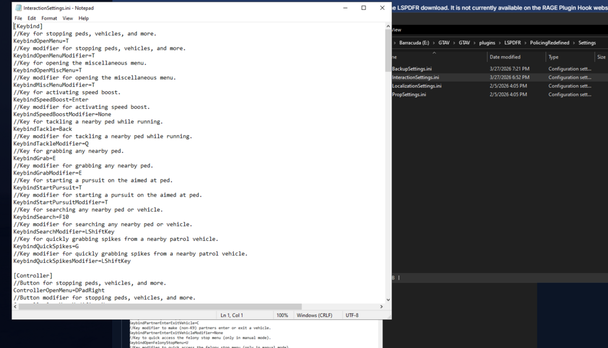The width and height of the screenshot is (608, 348).
Task: Click the KeybindStartPursuit=T line
Action: tap(47, 187)
